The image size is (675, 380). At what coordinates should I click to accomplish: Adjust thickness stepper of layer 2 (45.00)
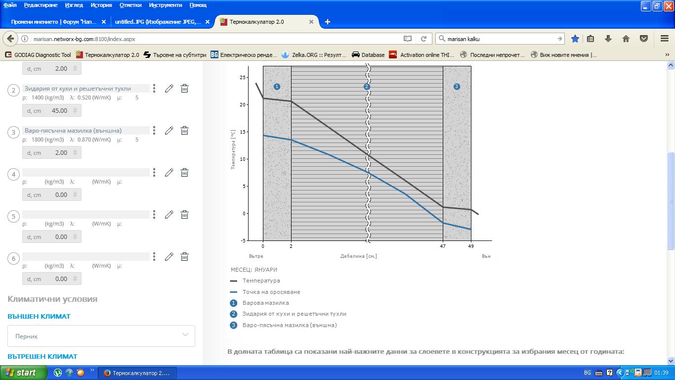75,111
